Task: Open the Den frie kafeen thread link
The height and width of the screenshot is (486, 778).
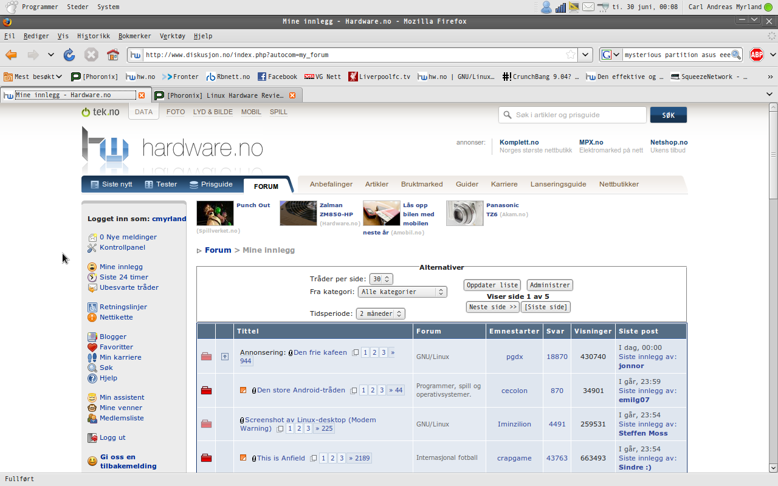Action: (320, 352)
